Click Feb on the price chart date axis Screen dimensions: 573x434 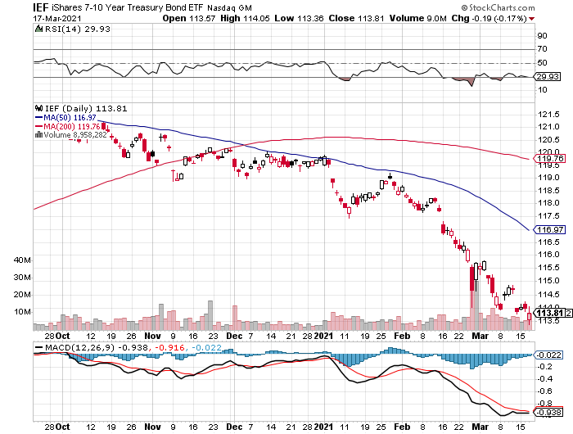[x=402, y=336]
